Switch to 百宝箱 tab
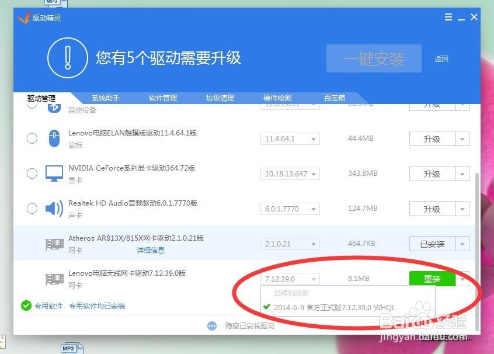The width and height of the screenshot is (494, 354). 334,98
